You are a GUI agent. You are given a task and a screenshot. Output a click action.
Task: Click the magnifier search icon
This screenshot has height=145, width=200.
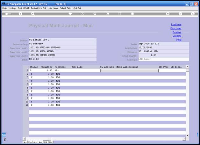[33, 14]
